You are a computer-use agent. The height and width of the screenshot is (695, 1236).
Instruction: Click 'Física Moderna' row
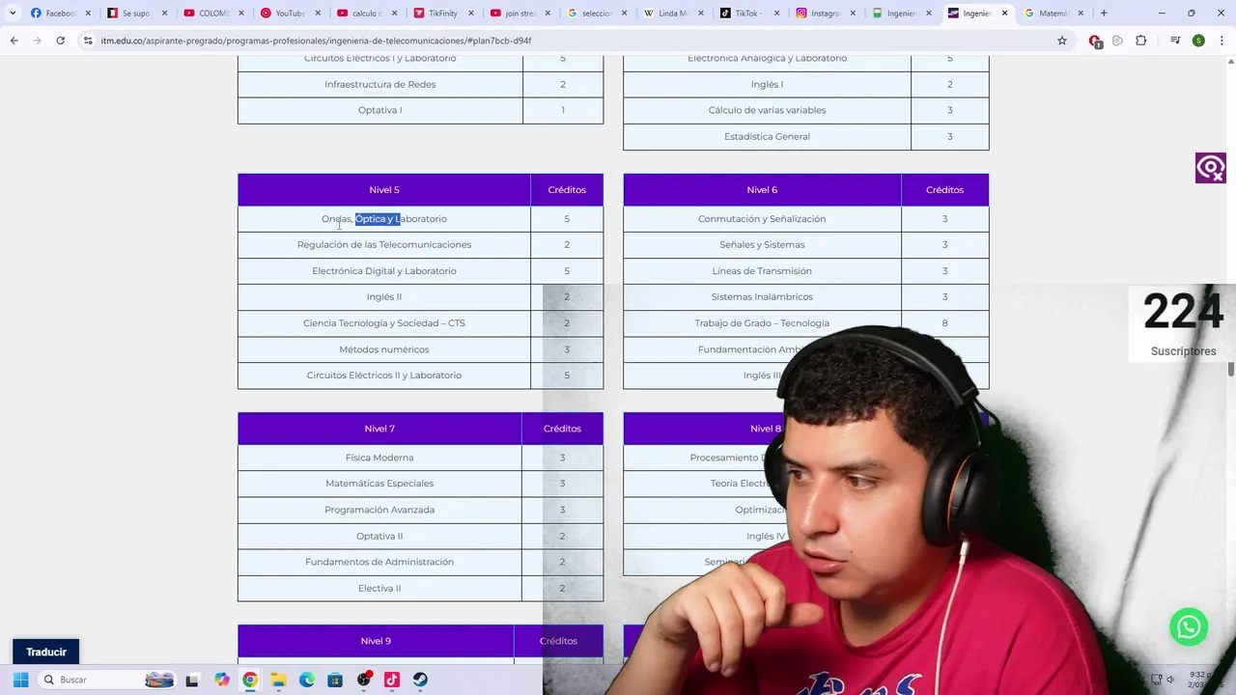tap(420, 458)
